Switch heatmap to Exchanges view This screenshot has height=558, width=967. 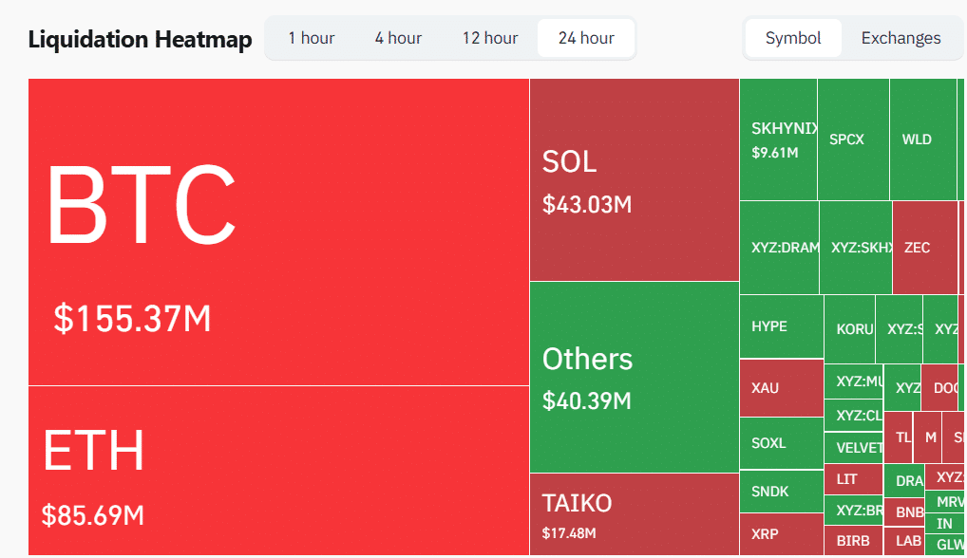[x=901, y=38]
